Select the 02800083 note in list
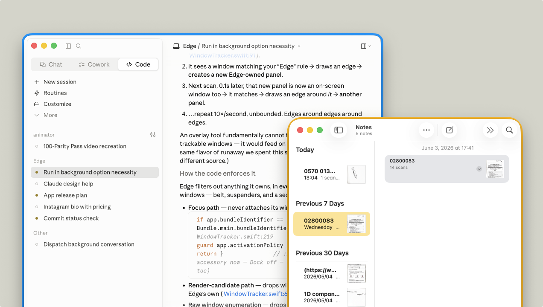Image resolution: width=543 pixels, height=307 pixels. click(332, 224)
